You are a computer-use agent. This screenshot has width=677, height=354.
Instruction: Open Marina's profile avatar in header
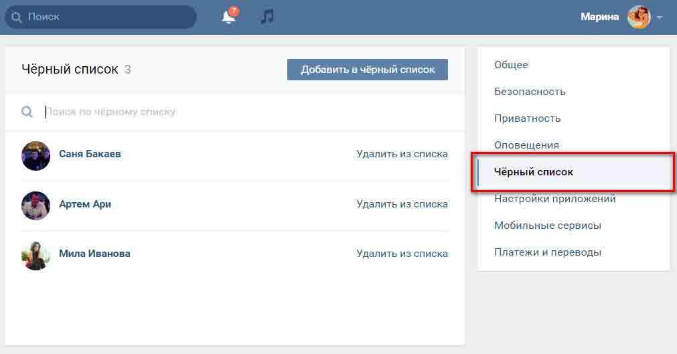pos(639,17)
